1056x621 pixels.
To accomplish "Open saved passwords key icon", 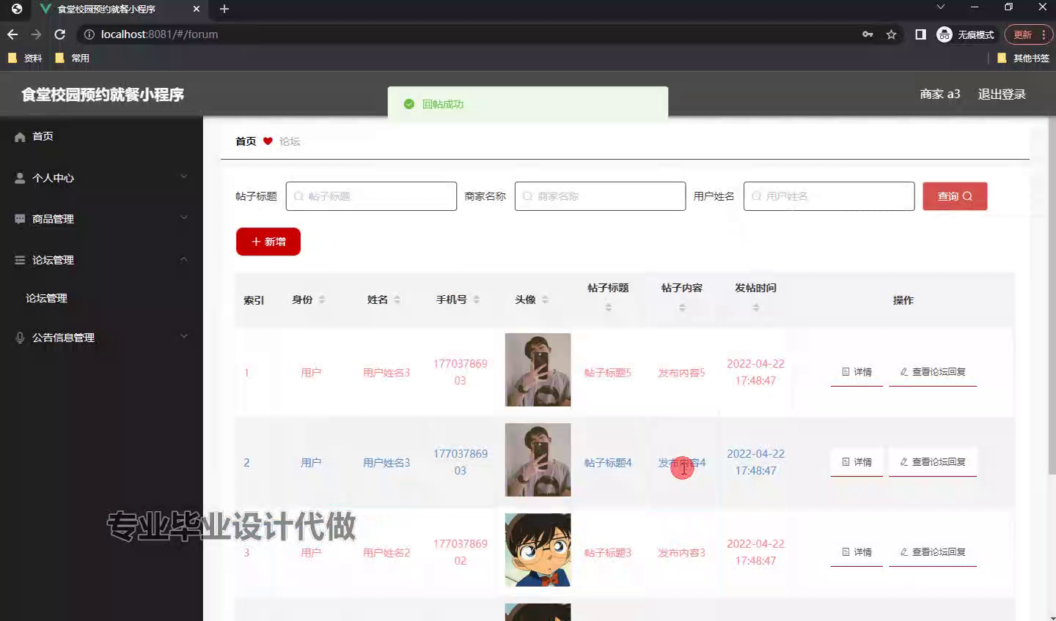I will click(x=868, y=34).
